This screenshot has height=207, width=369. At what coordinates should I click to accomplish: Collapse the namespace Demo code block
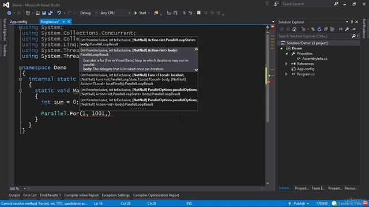point(20,68)
